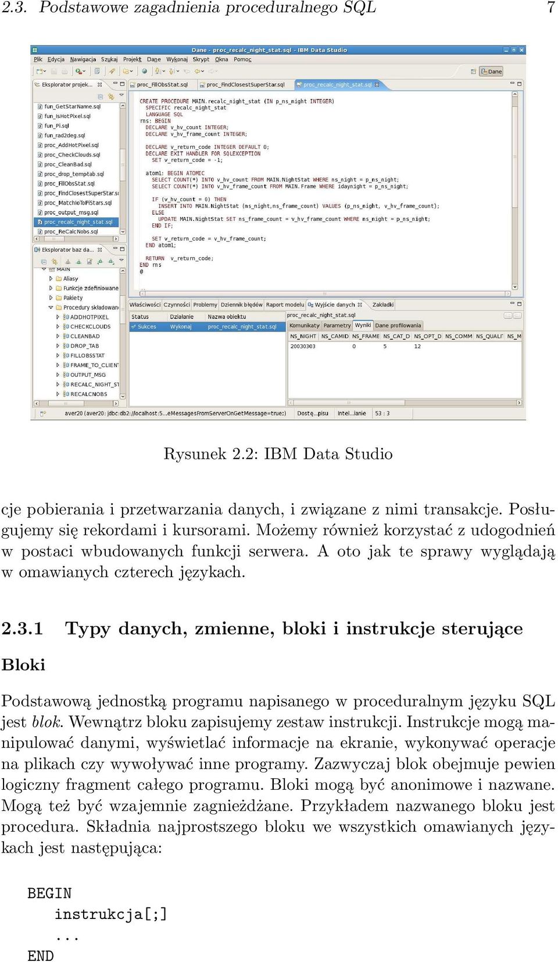The height and width of the screenshot is (962, 558).
Task: Open the Dane profilowania result tab
Action: pos(398,326)
